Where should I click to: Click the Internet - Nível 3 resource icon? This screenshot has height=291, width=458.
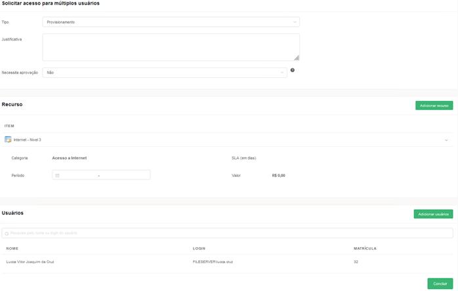[8, 140]
